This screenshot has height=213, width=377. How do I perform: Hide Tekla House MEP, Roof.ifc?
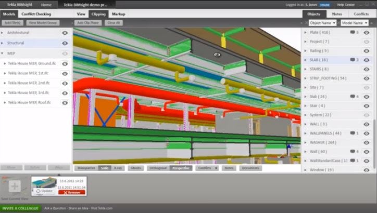[65, 103]
